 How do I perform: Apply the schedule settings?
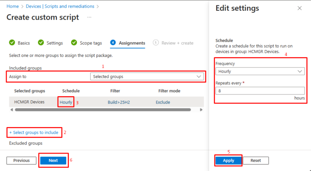228,160
